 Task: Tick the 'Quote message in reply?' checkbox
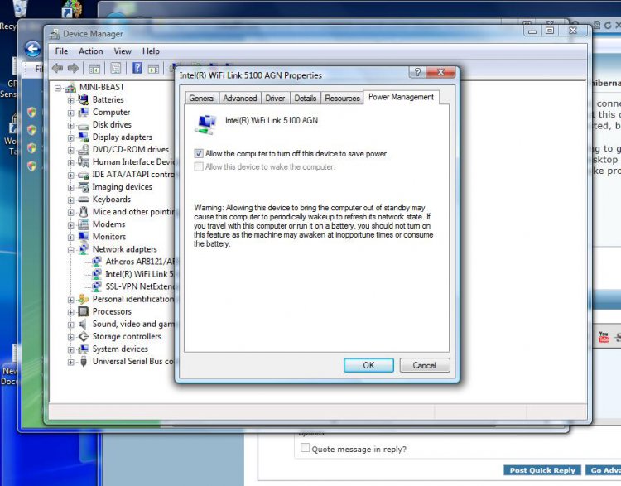click(305, 448)
